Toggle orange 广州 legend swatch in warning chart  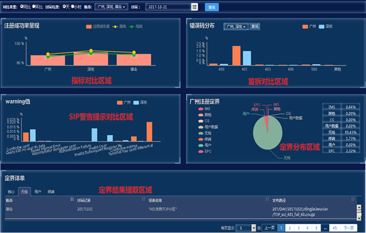tap(119, 103)
